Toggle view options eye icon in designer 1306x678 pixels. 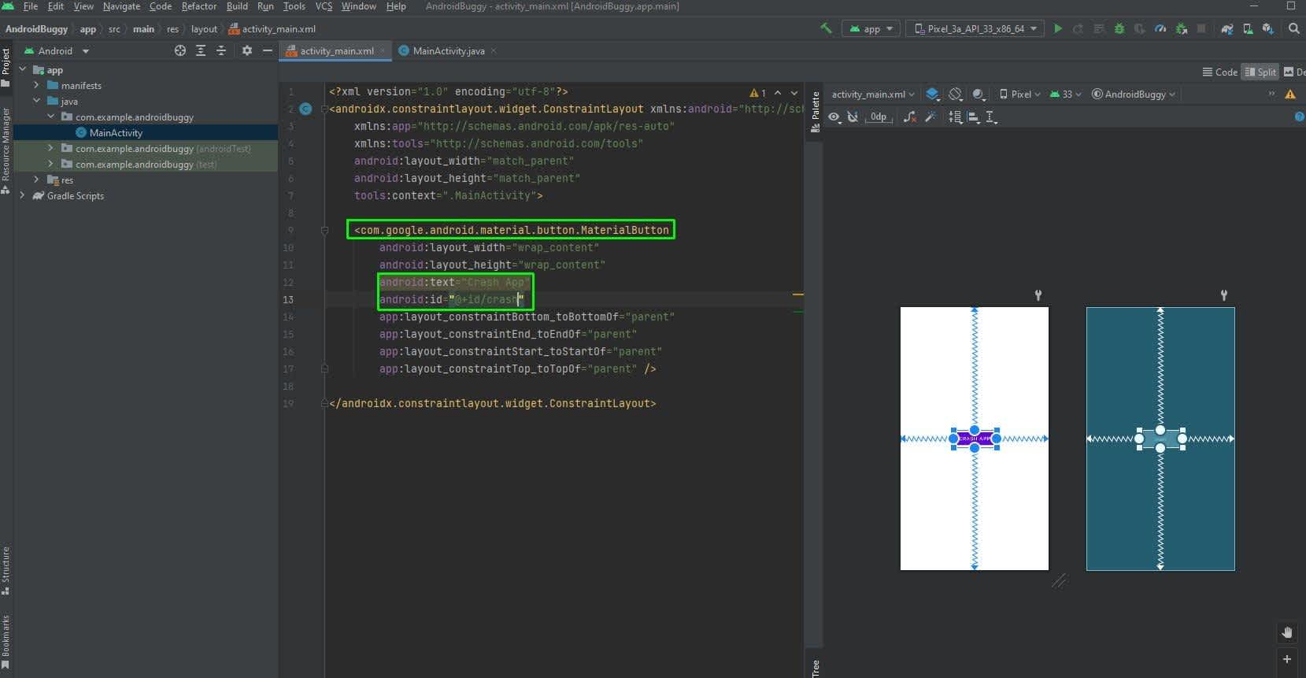(834, 117)
